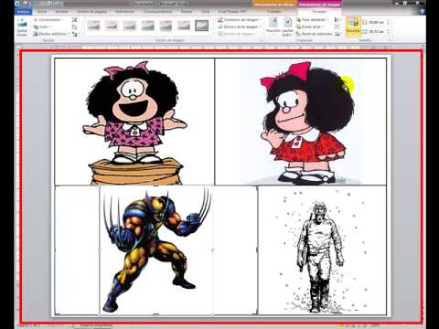This screenshot has height=329, width=439.
Task: Switch to the Diseño de página tab
Action: 92,12
